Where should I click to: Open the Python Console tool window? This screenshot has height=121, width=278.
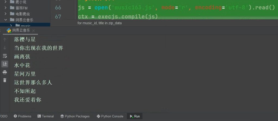[x=110, y=116]
